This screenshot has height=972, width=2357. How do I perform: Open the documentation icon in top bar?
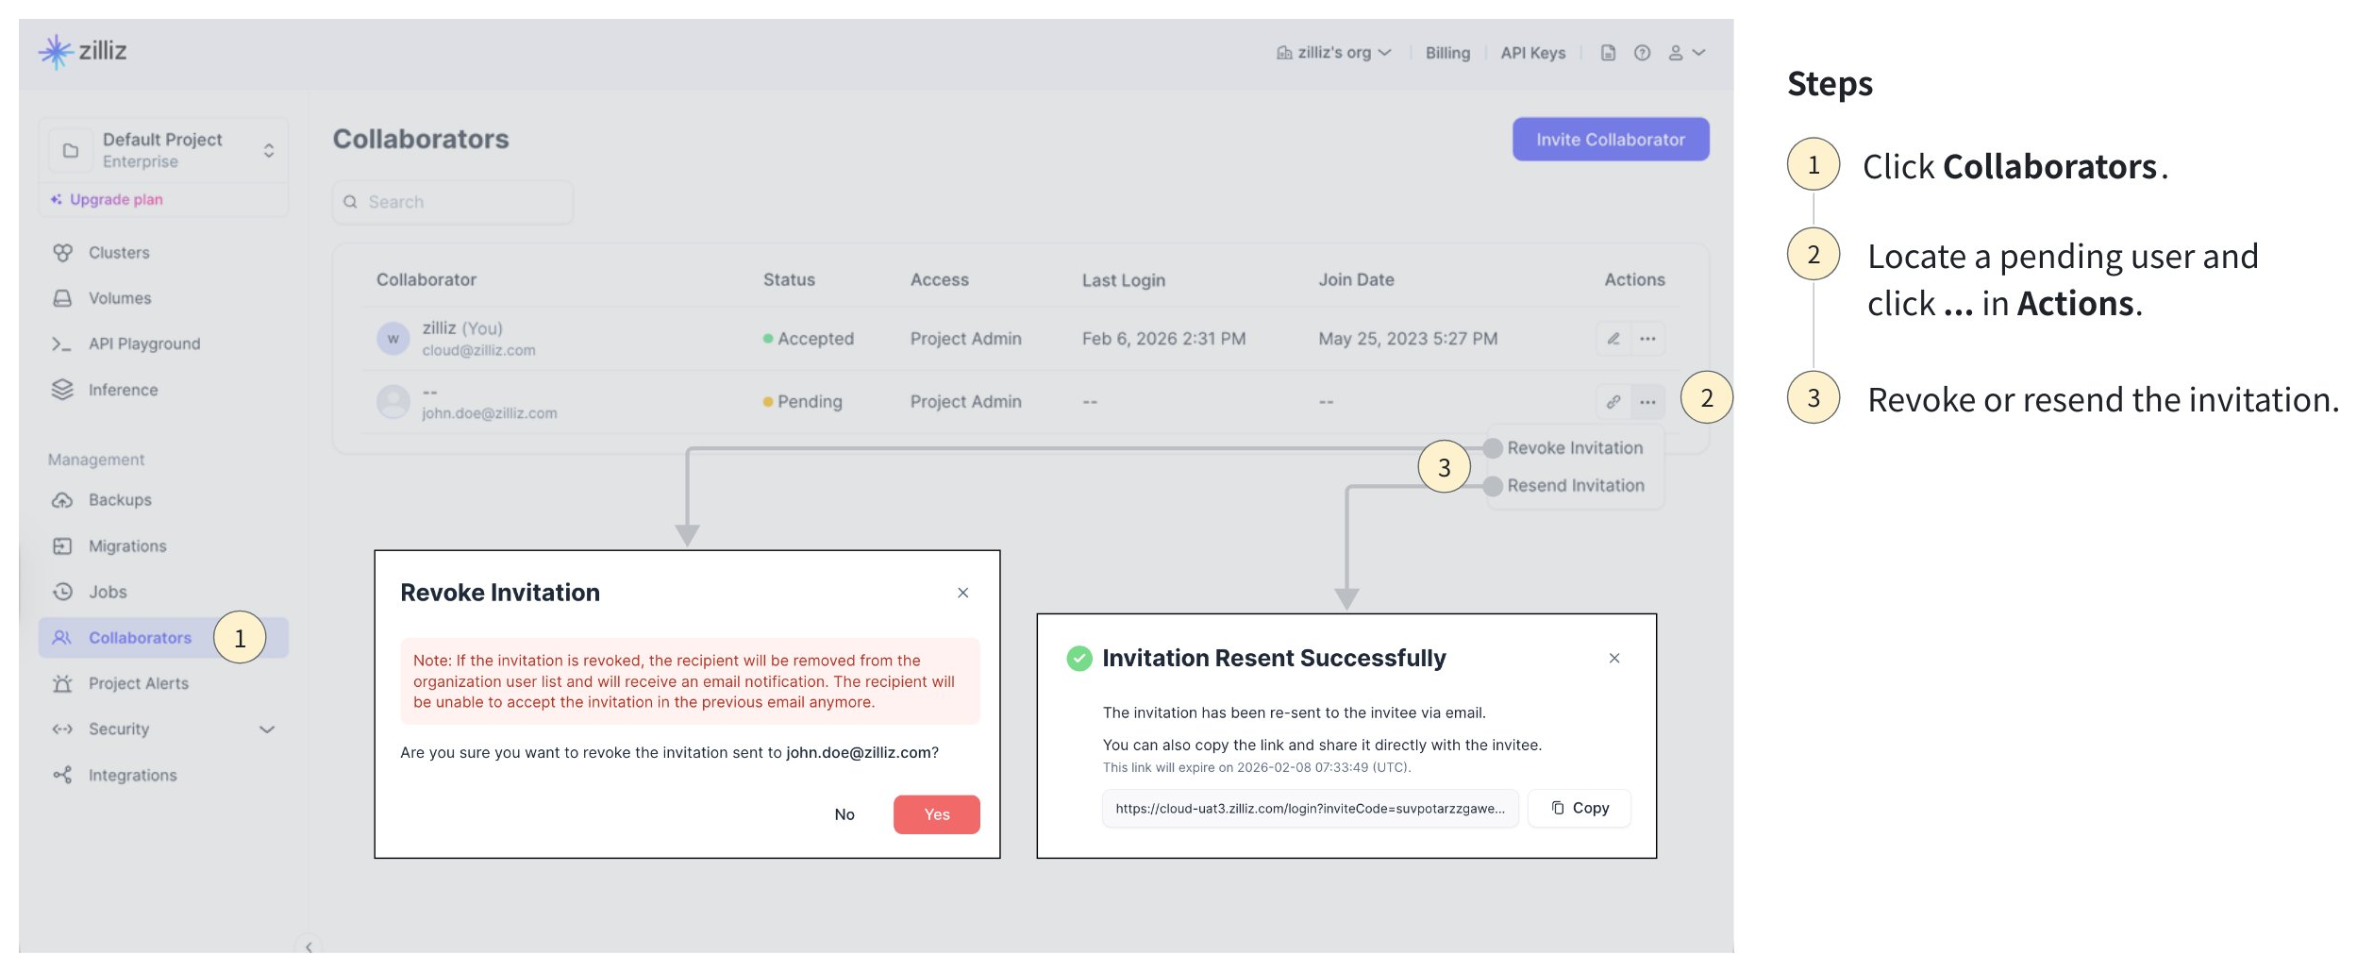[1608, 53]
